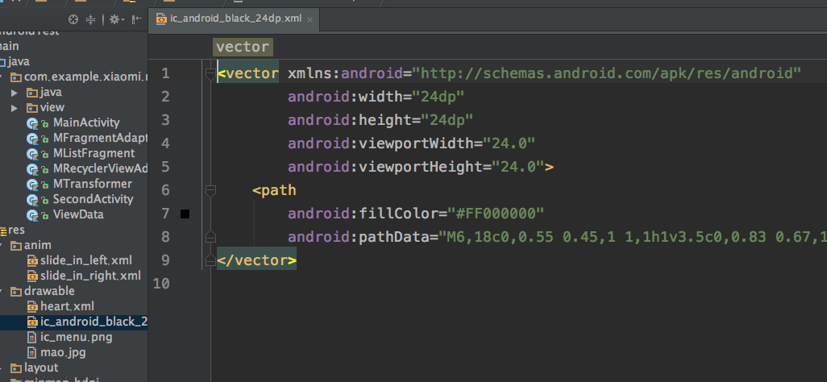
Task: Open ic_menu.png in the drawable folder
Action: pyautogui.click(x=76, y=337)
